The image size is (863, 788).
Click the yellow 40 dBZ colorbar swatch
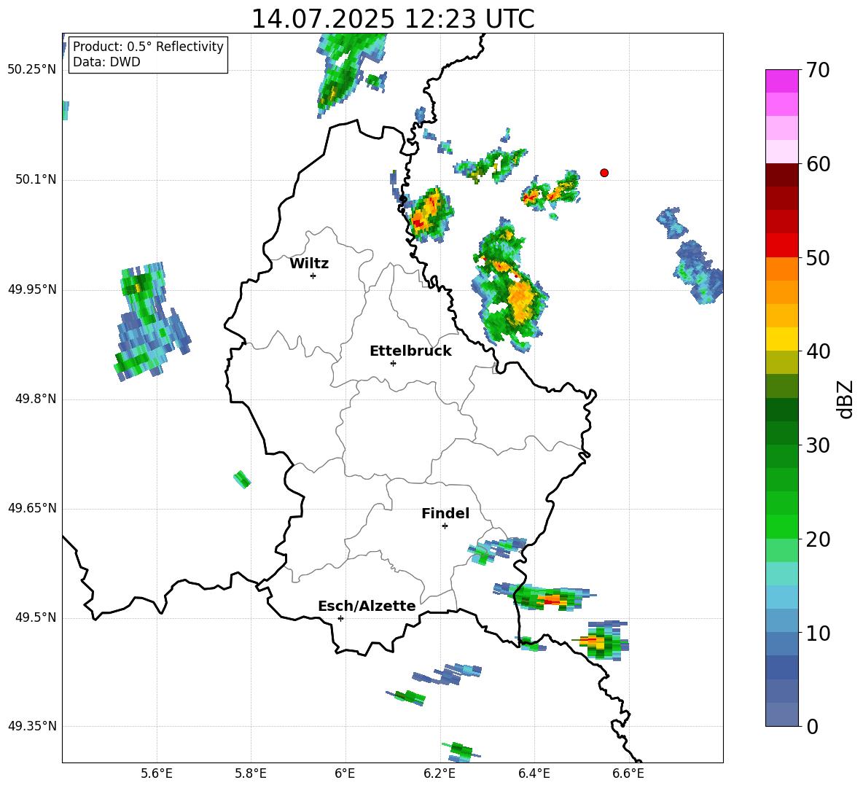coord(781,339)
